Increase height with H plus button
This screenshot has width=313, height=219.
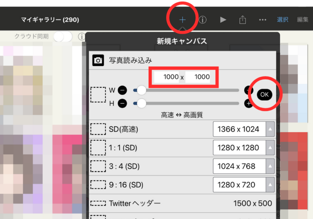[248, 103]
